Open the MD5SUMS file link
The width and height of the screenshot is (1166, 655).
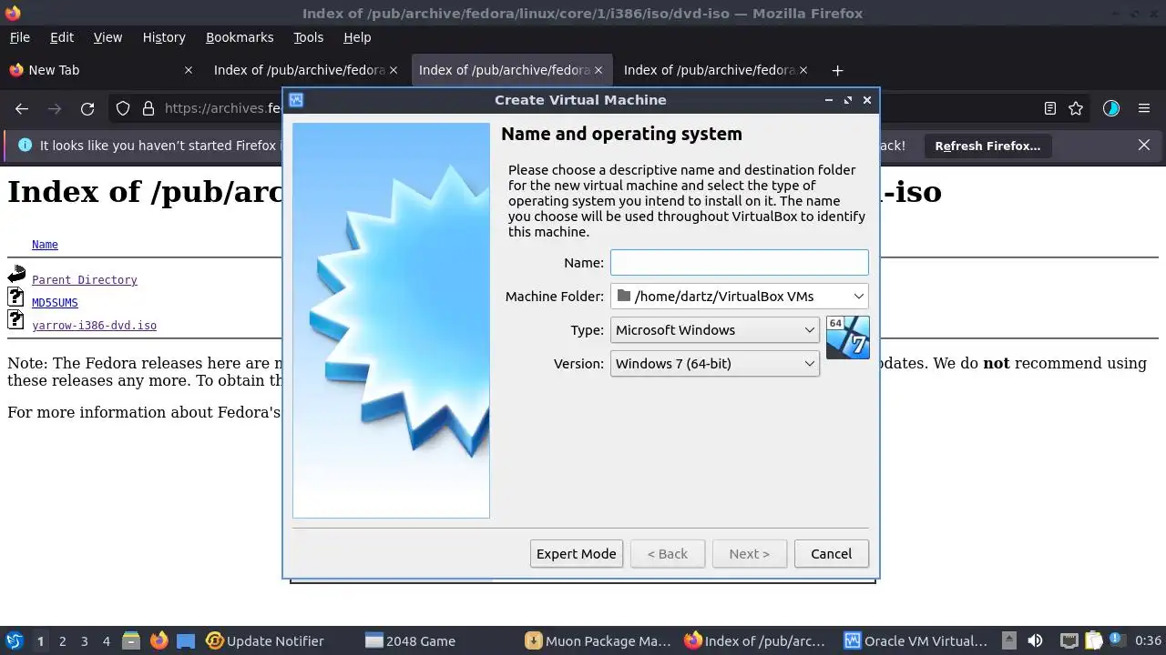point(55,303)
